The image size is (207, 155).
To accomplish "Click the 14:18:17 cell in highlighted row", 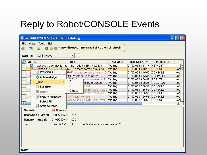I will point(139,69).
